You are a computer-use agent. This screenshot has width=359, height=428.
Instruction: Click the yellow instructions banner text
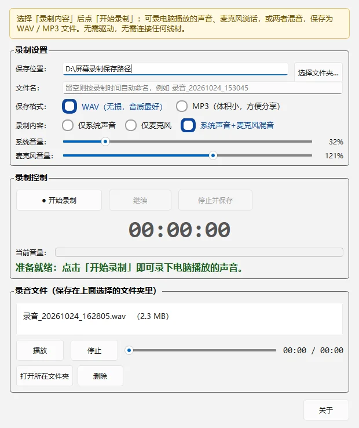[x=175, y=23]
